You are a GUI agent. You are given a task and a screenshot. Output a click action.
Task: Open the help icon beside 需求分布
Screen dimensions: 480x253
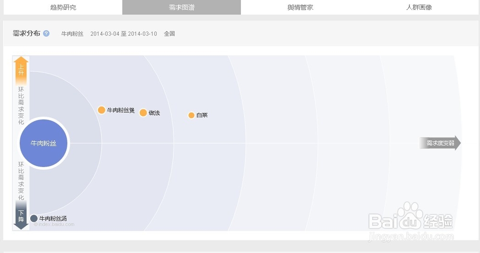coord(46,34)
